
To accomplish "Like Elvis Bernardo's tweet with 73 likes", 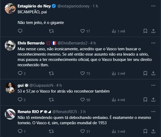I will click(x=83, y=73).
